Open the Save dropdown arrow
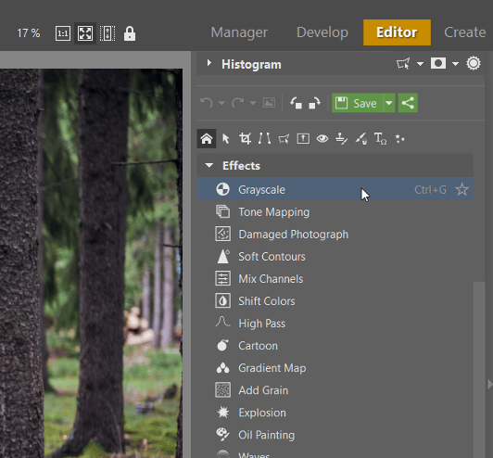This screenshot has height=458, width=493. (x=389, y=103)
